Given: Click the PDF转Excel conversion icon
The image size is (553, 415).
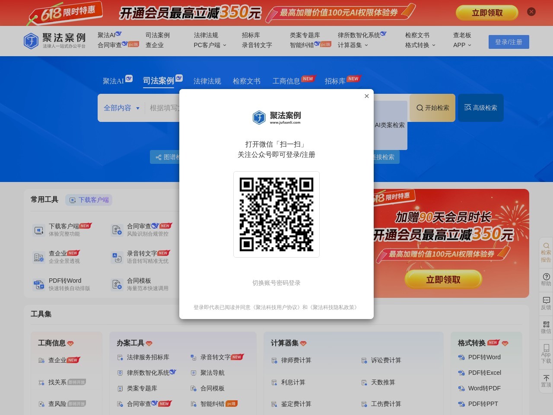Looking at the screenshot, I should pos(461,373).
